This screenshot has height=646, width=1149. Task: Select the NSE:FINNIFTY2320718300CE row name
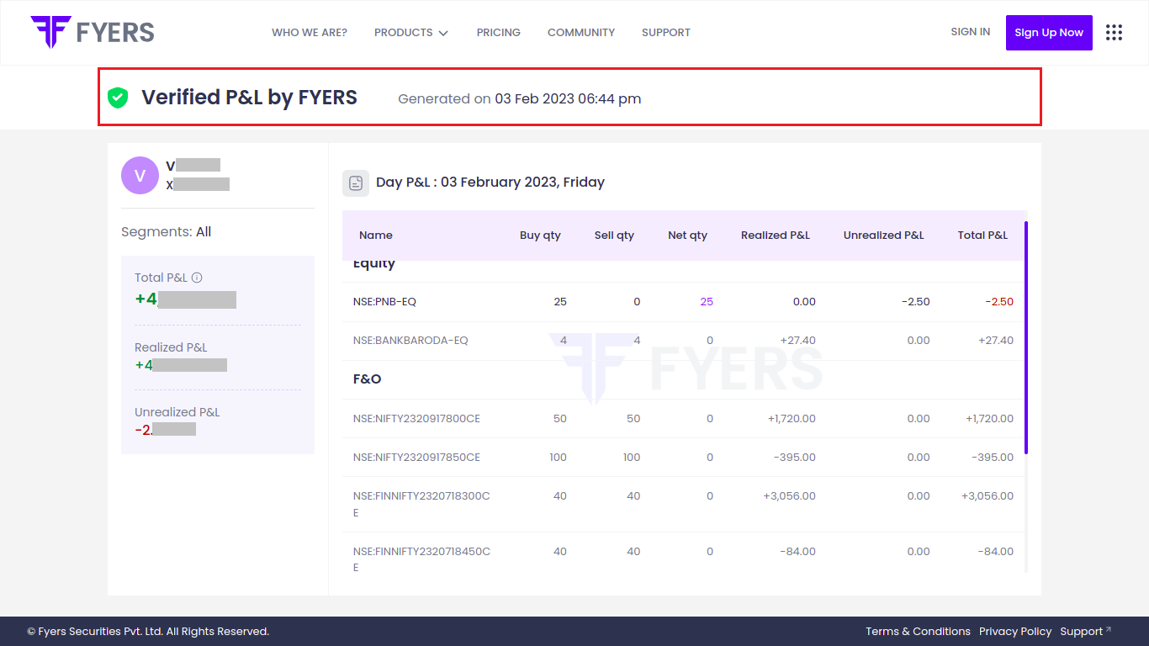(x=421, y=504)
